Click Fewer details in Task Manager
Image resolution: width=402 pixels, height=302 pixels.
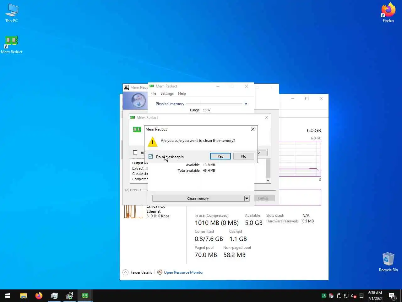138,272
